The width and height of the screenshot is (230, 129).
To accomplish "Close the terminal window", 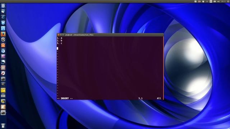I will click(58, 35).
